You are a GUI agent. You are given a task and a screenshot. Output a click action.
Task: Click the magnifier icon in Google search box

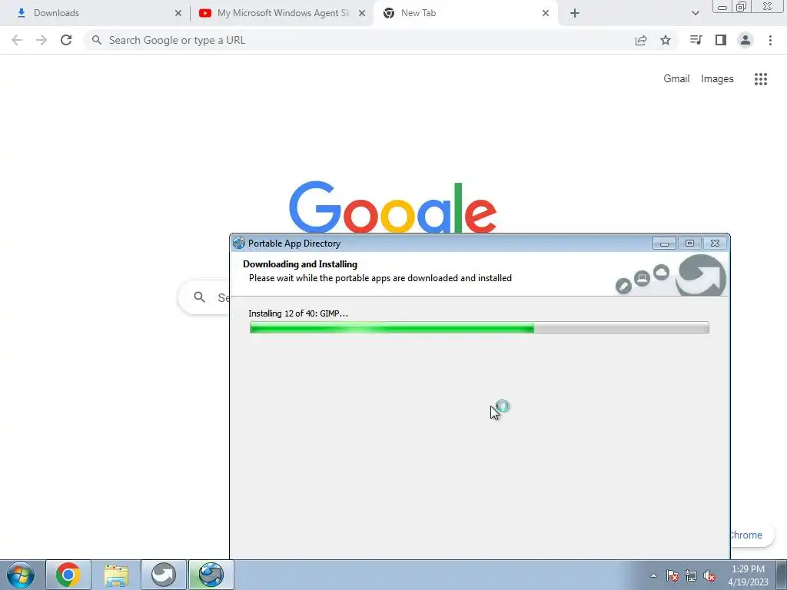click(x=199, y=297)
